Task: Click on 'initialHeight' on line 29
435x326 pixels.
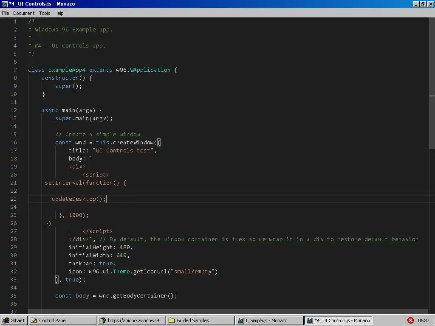Action: [x=91, y=247]
